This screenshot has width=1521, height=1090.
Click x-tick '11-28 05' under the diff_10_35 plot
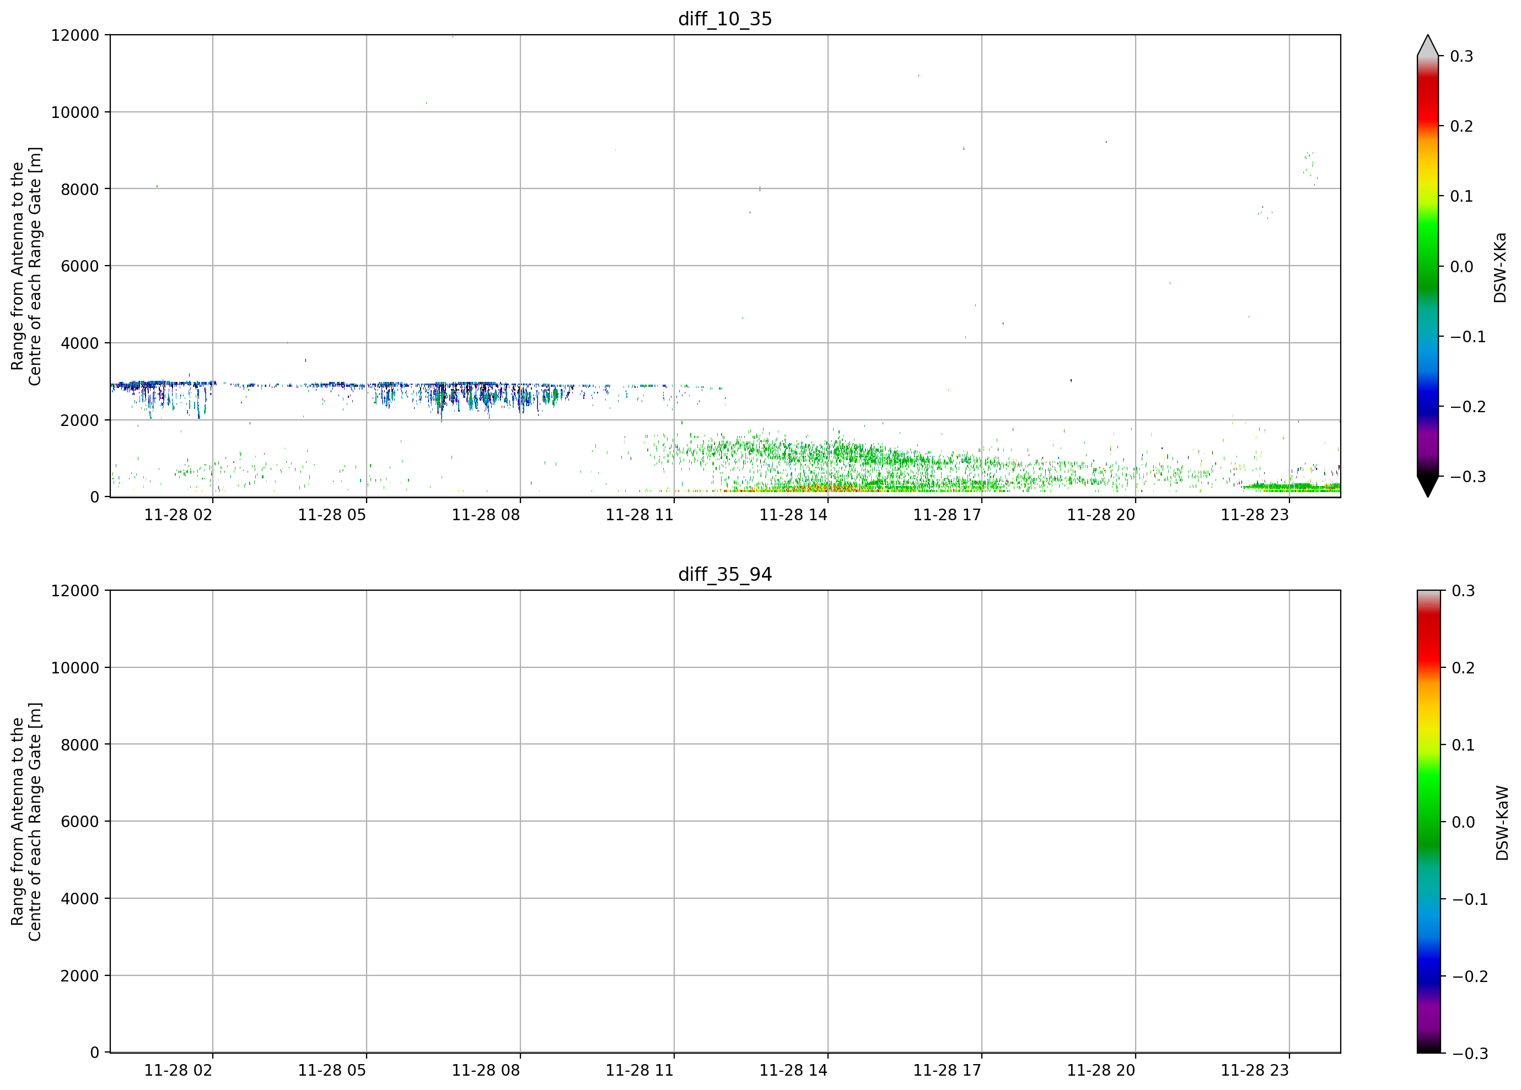click(332, 515)
